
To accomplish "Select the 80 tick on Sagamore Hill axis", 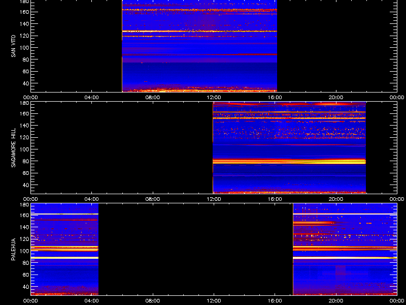I will tap(26, 161).
